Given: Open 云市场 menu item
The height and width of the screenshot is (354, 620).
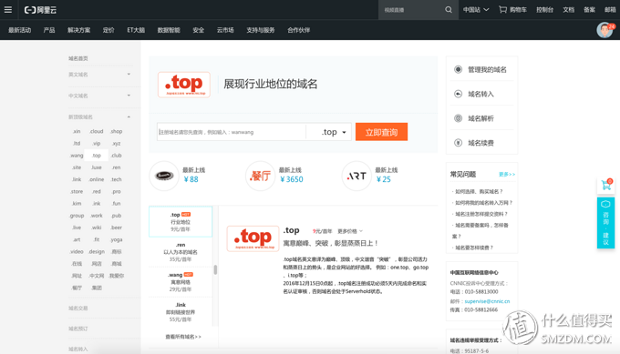Looking at the screenshot, I should pos(225,30).
